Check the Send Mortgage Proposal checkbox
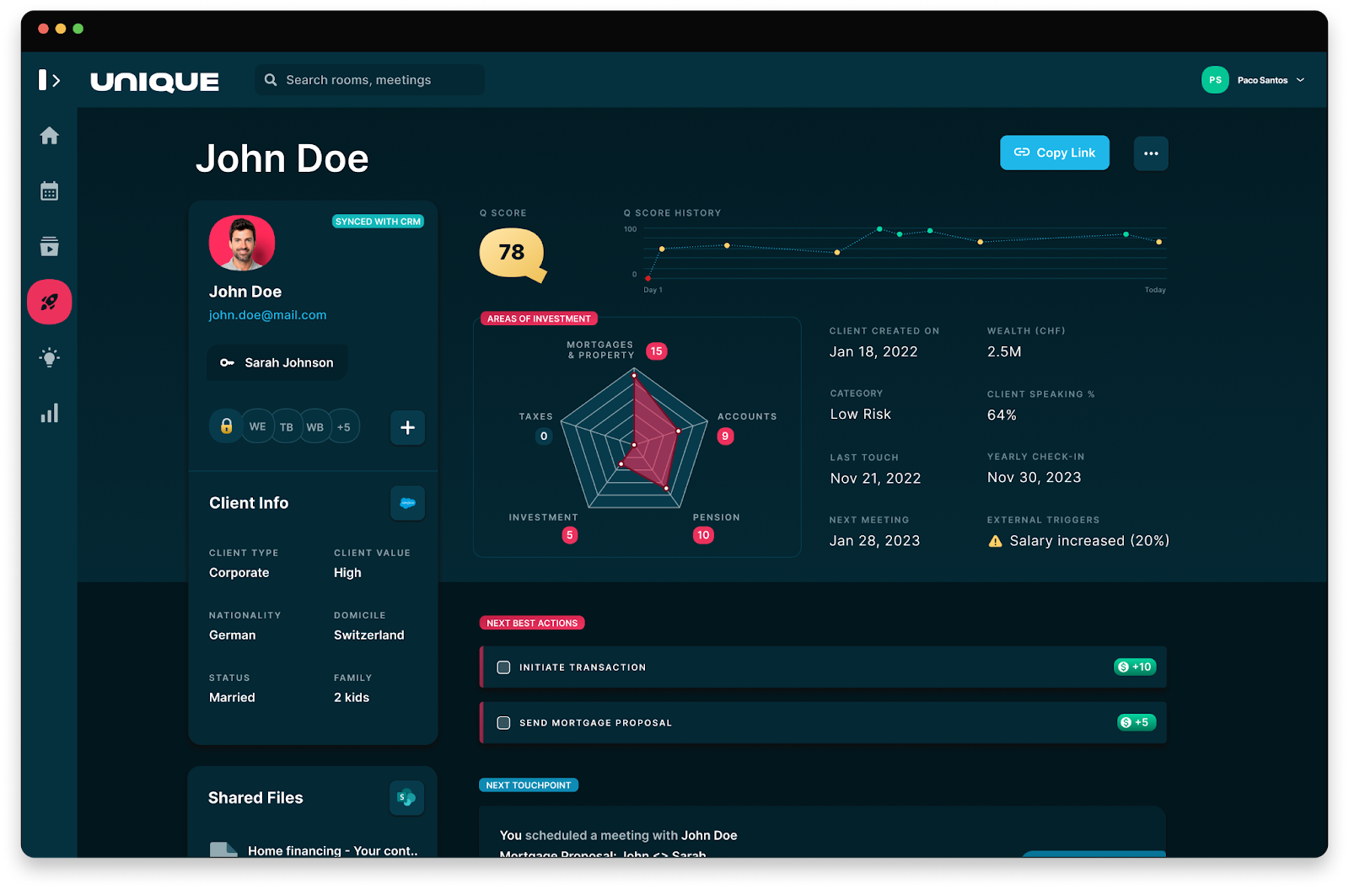 tap(504, 723)
